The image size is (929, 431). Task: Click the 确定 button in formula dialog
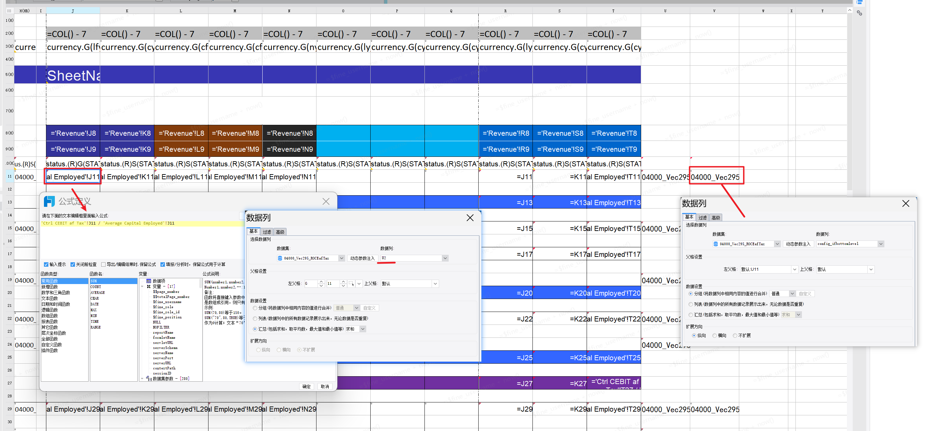(306, 386)
